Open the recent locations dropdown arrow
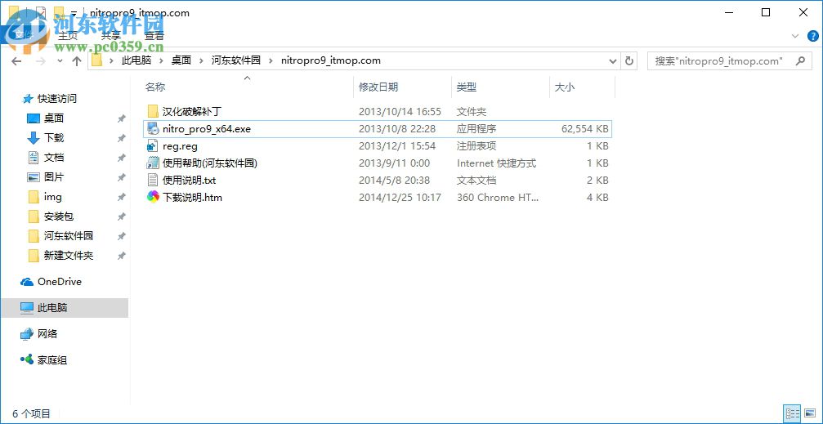823x424 pixels. pos(60,61)
